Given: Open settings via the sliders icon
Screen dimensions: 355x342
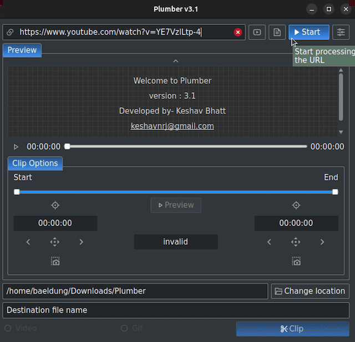Looking at the screenshot, I should coord(341,32).
